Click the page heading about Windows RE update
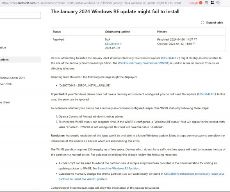Screen dimensions: 230x192 [115, 12]
